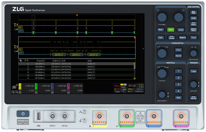Toggle the Auto/Normal trigger mode button
Screen dimensions: 206x132
click(x=193, y=98)
